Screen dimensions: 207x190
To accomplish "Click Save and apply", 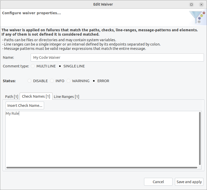I will 189,182.
